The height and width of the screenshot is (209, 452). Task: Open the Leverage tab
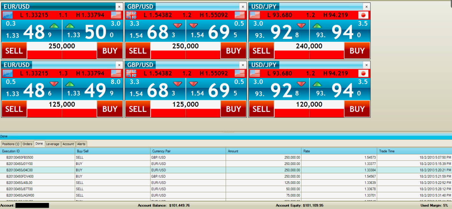pos(53,144)
